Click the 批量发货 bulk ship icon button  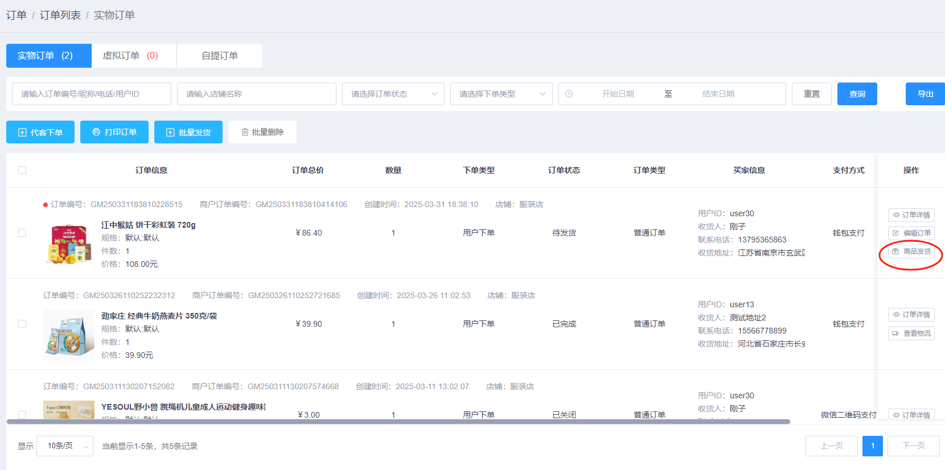click(188, 132)
